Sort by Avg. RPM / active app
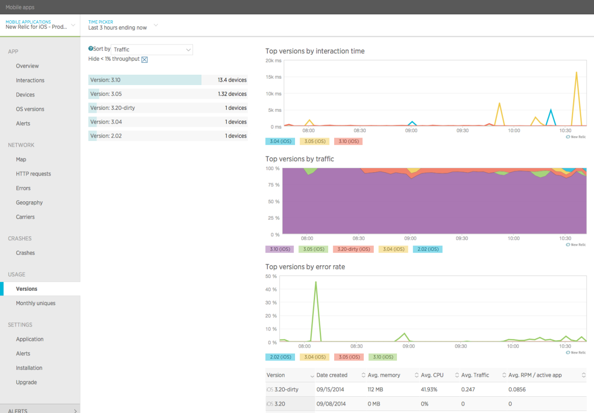 546,375
